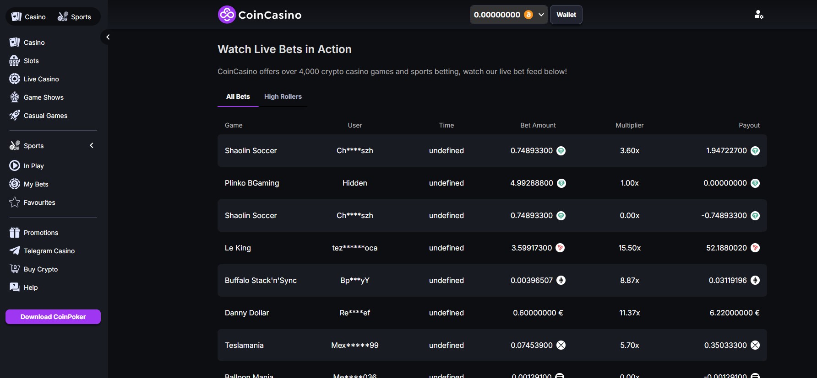Click the Help chat icon

pos(15,287)
